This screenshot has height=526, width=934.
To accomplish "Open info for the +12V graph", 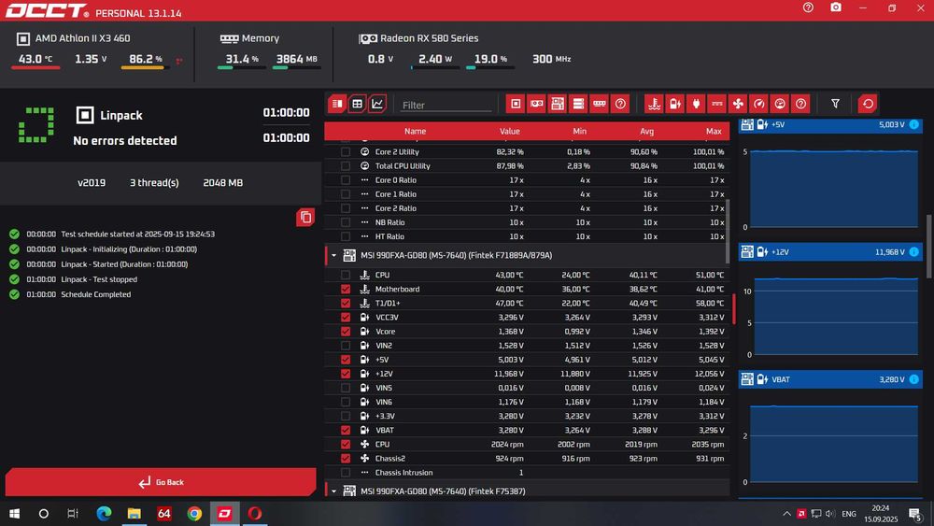I will 913,252.
